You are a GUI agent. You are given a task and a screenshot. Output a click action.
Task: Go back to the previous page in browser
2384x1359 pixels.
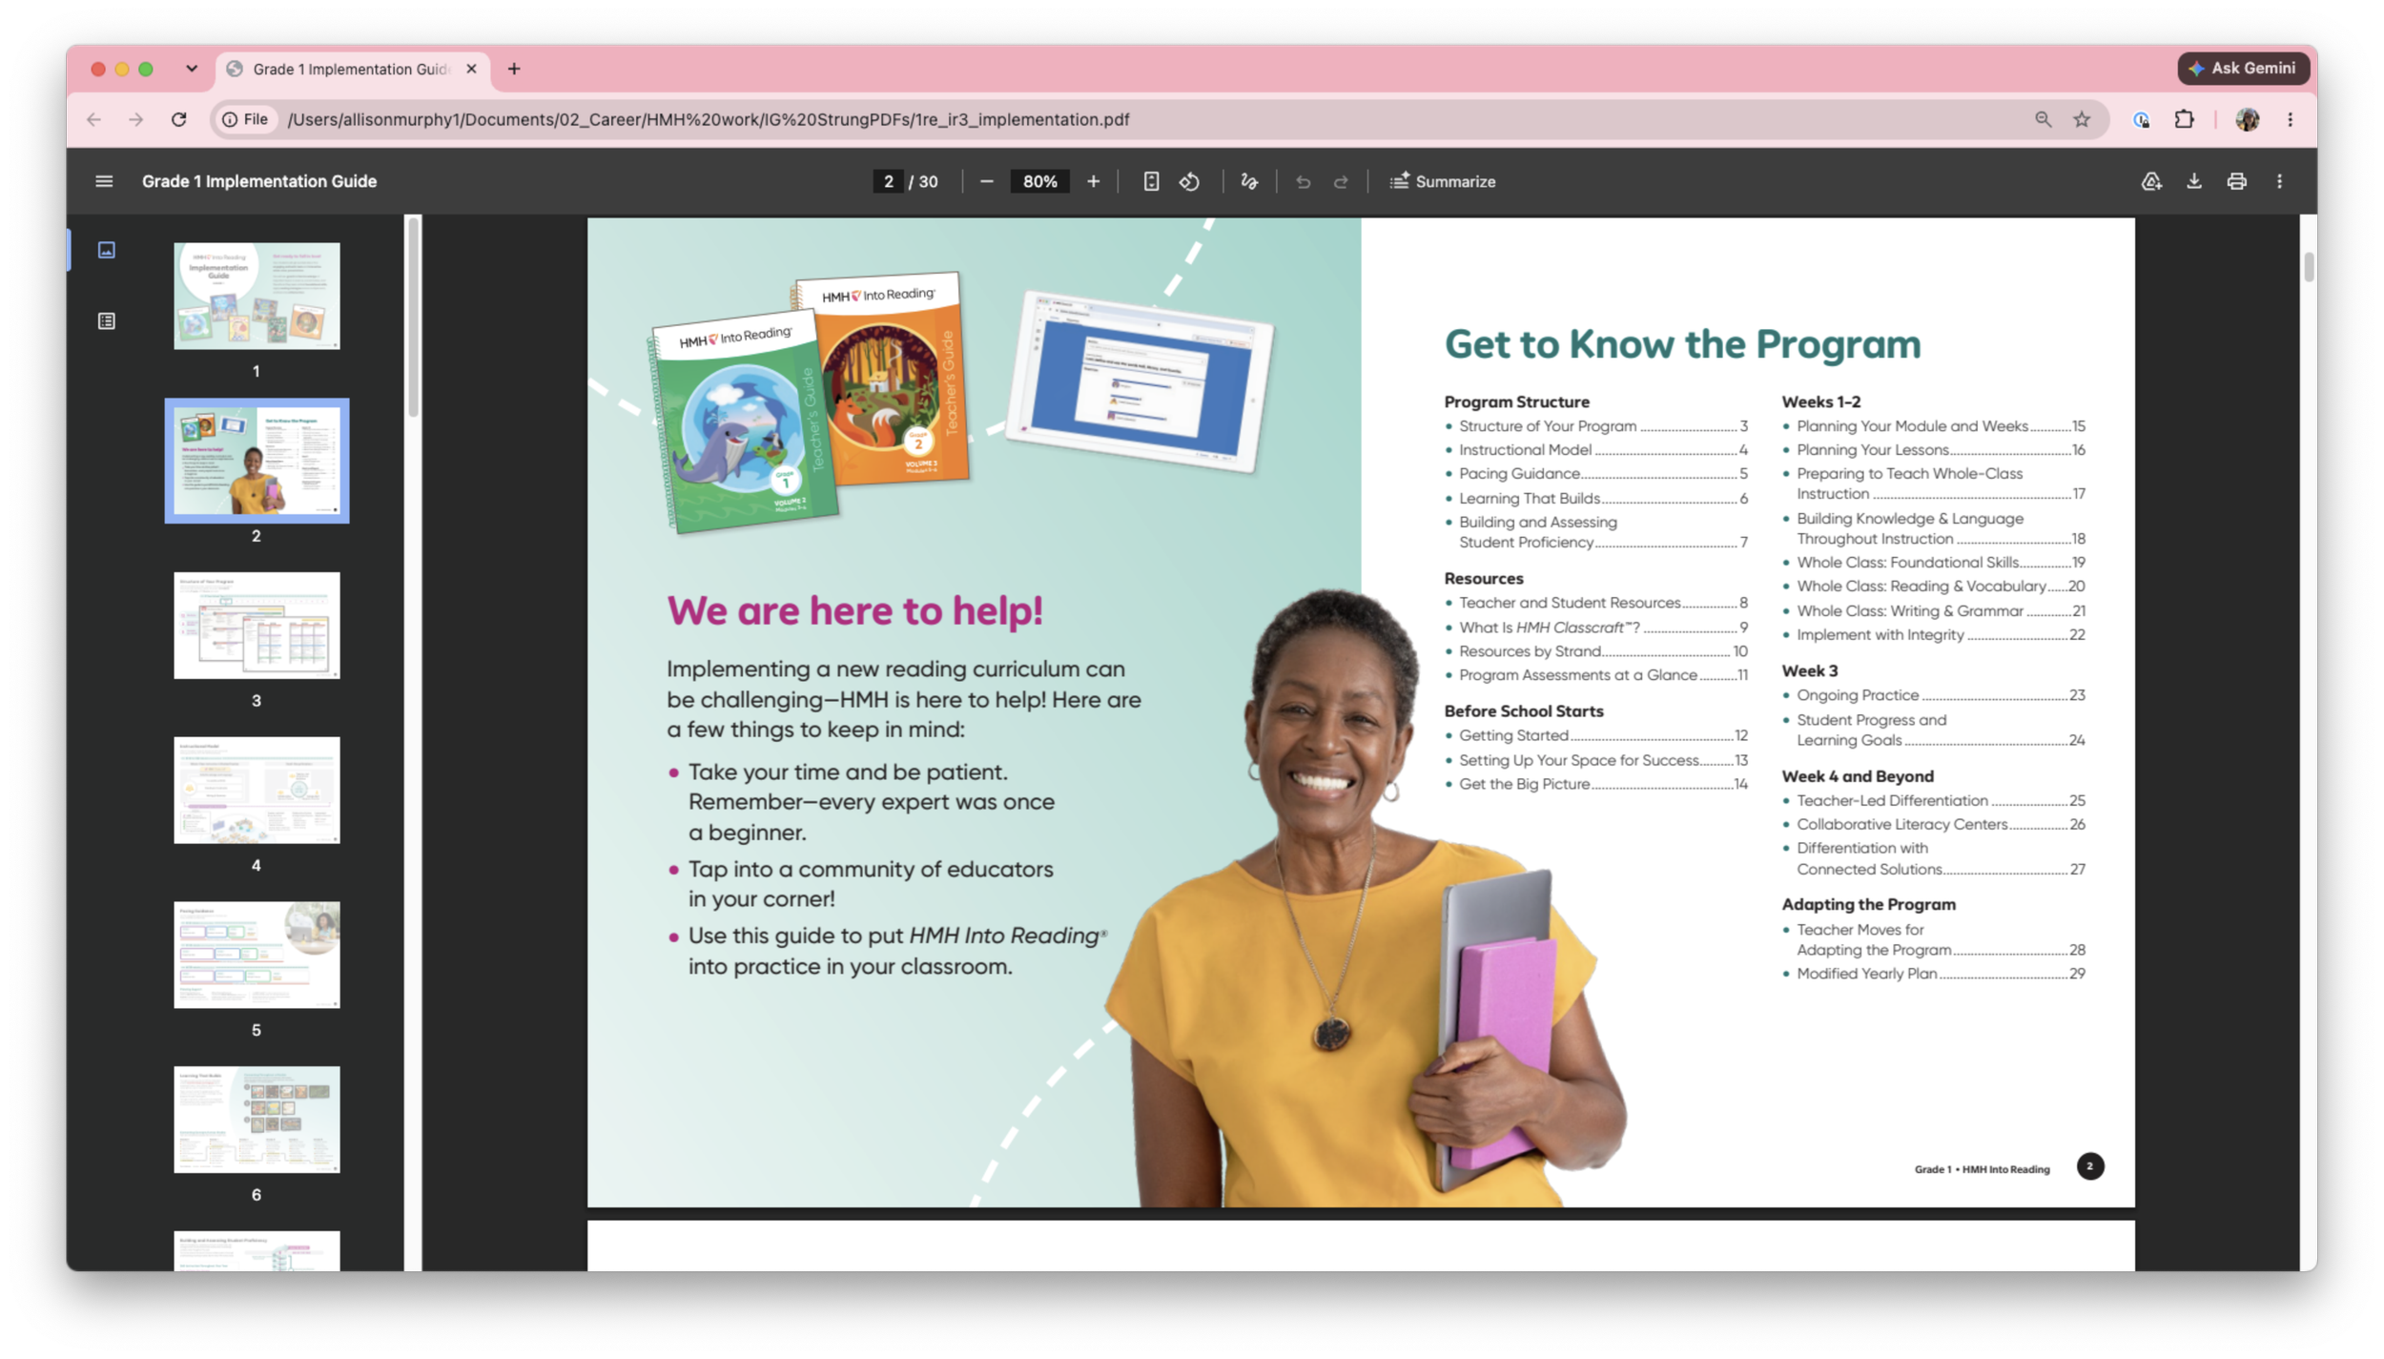[x=93, y=119]
